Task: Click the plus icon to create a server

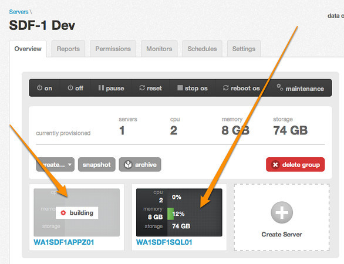Action: point(282,212)
